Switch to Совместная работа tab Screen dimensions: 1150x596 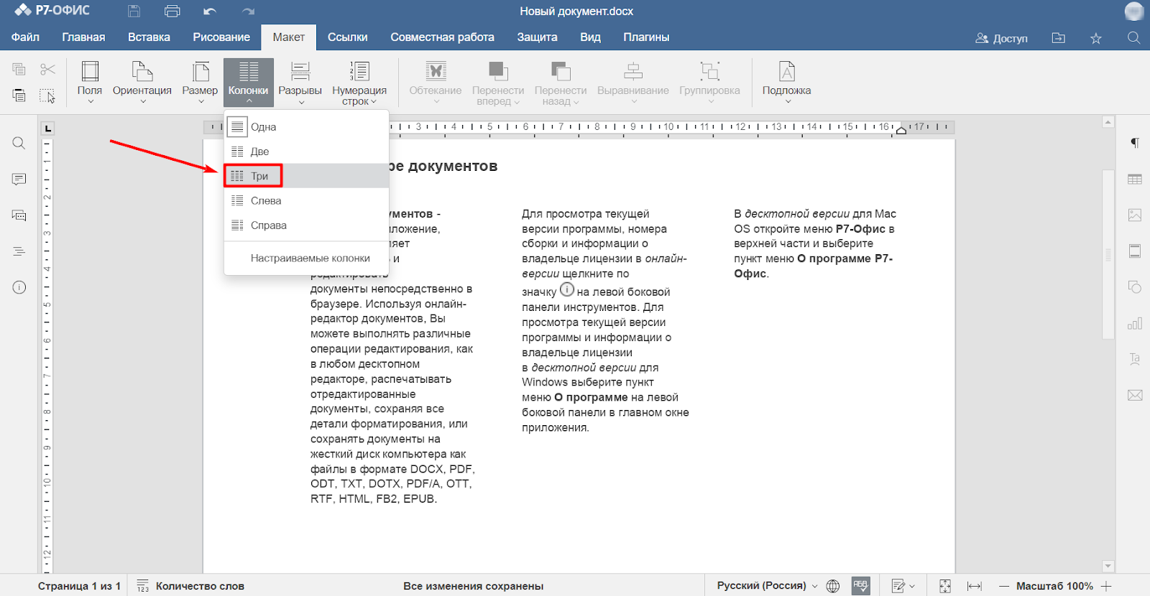442,37
